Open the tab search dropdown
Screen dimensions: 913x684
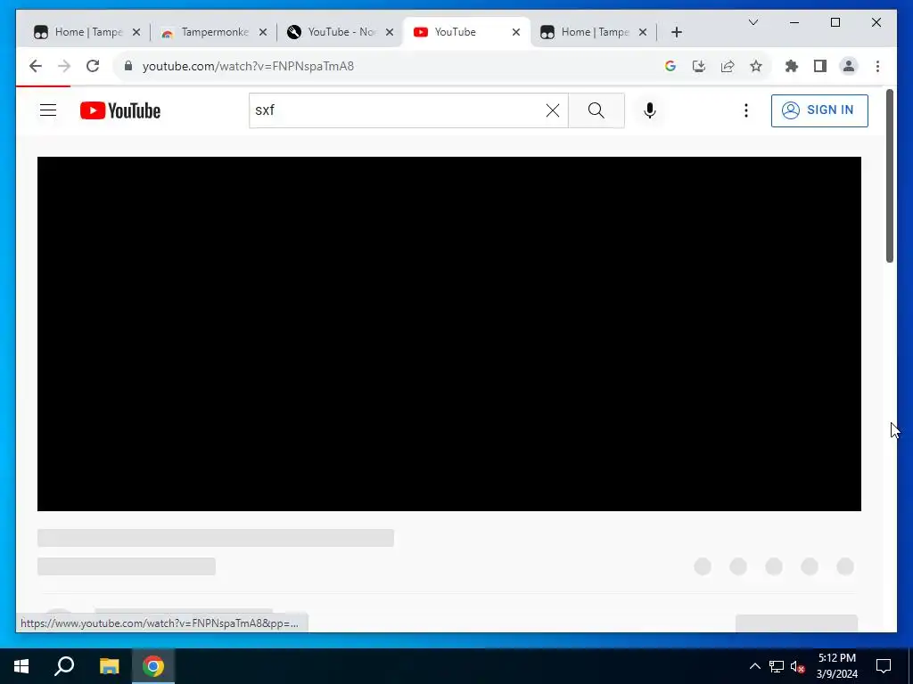click(x=753, y=22)
